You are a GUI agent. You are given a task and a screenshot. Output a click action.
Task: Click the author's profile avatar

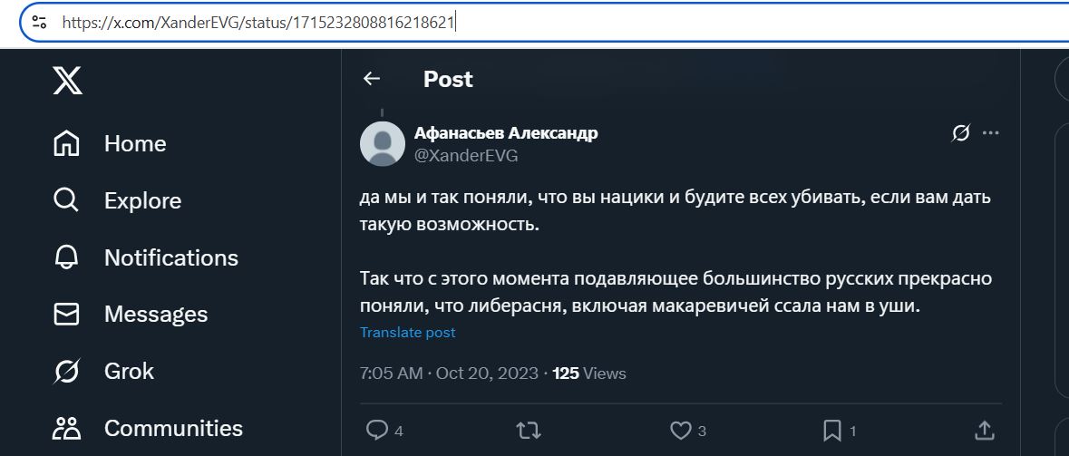(383, 144)
